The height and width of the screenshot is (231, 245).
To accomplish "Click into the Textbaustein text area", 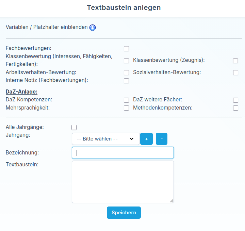I will point(122,182).
